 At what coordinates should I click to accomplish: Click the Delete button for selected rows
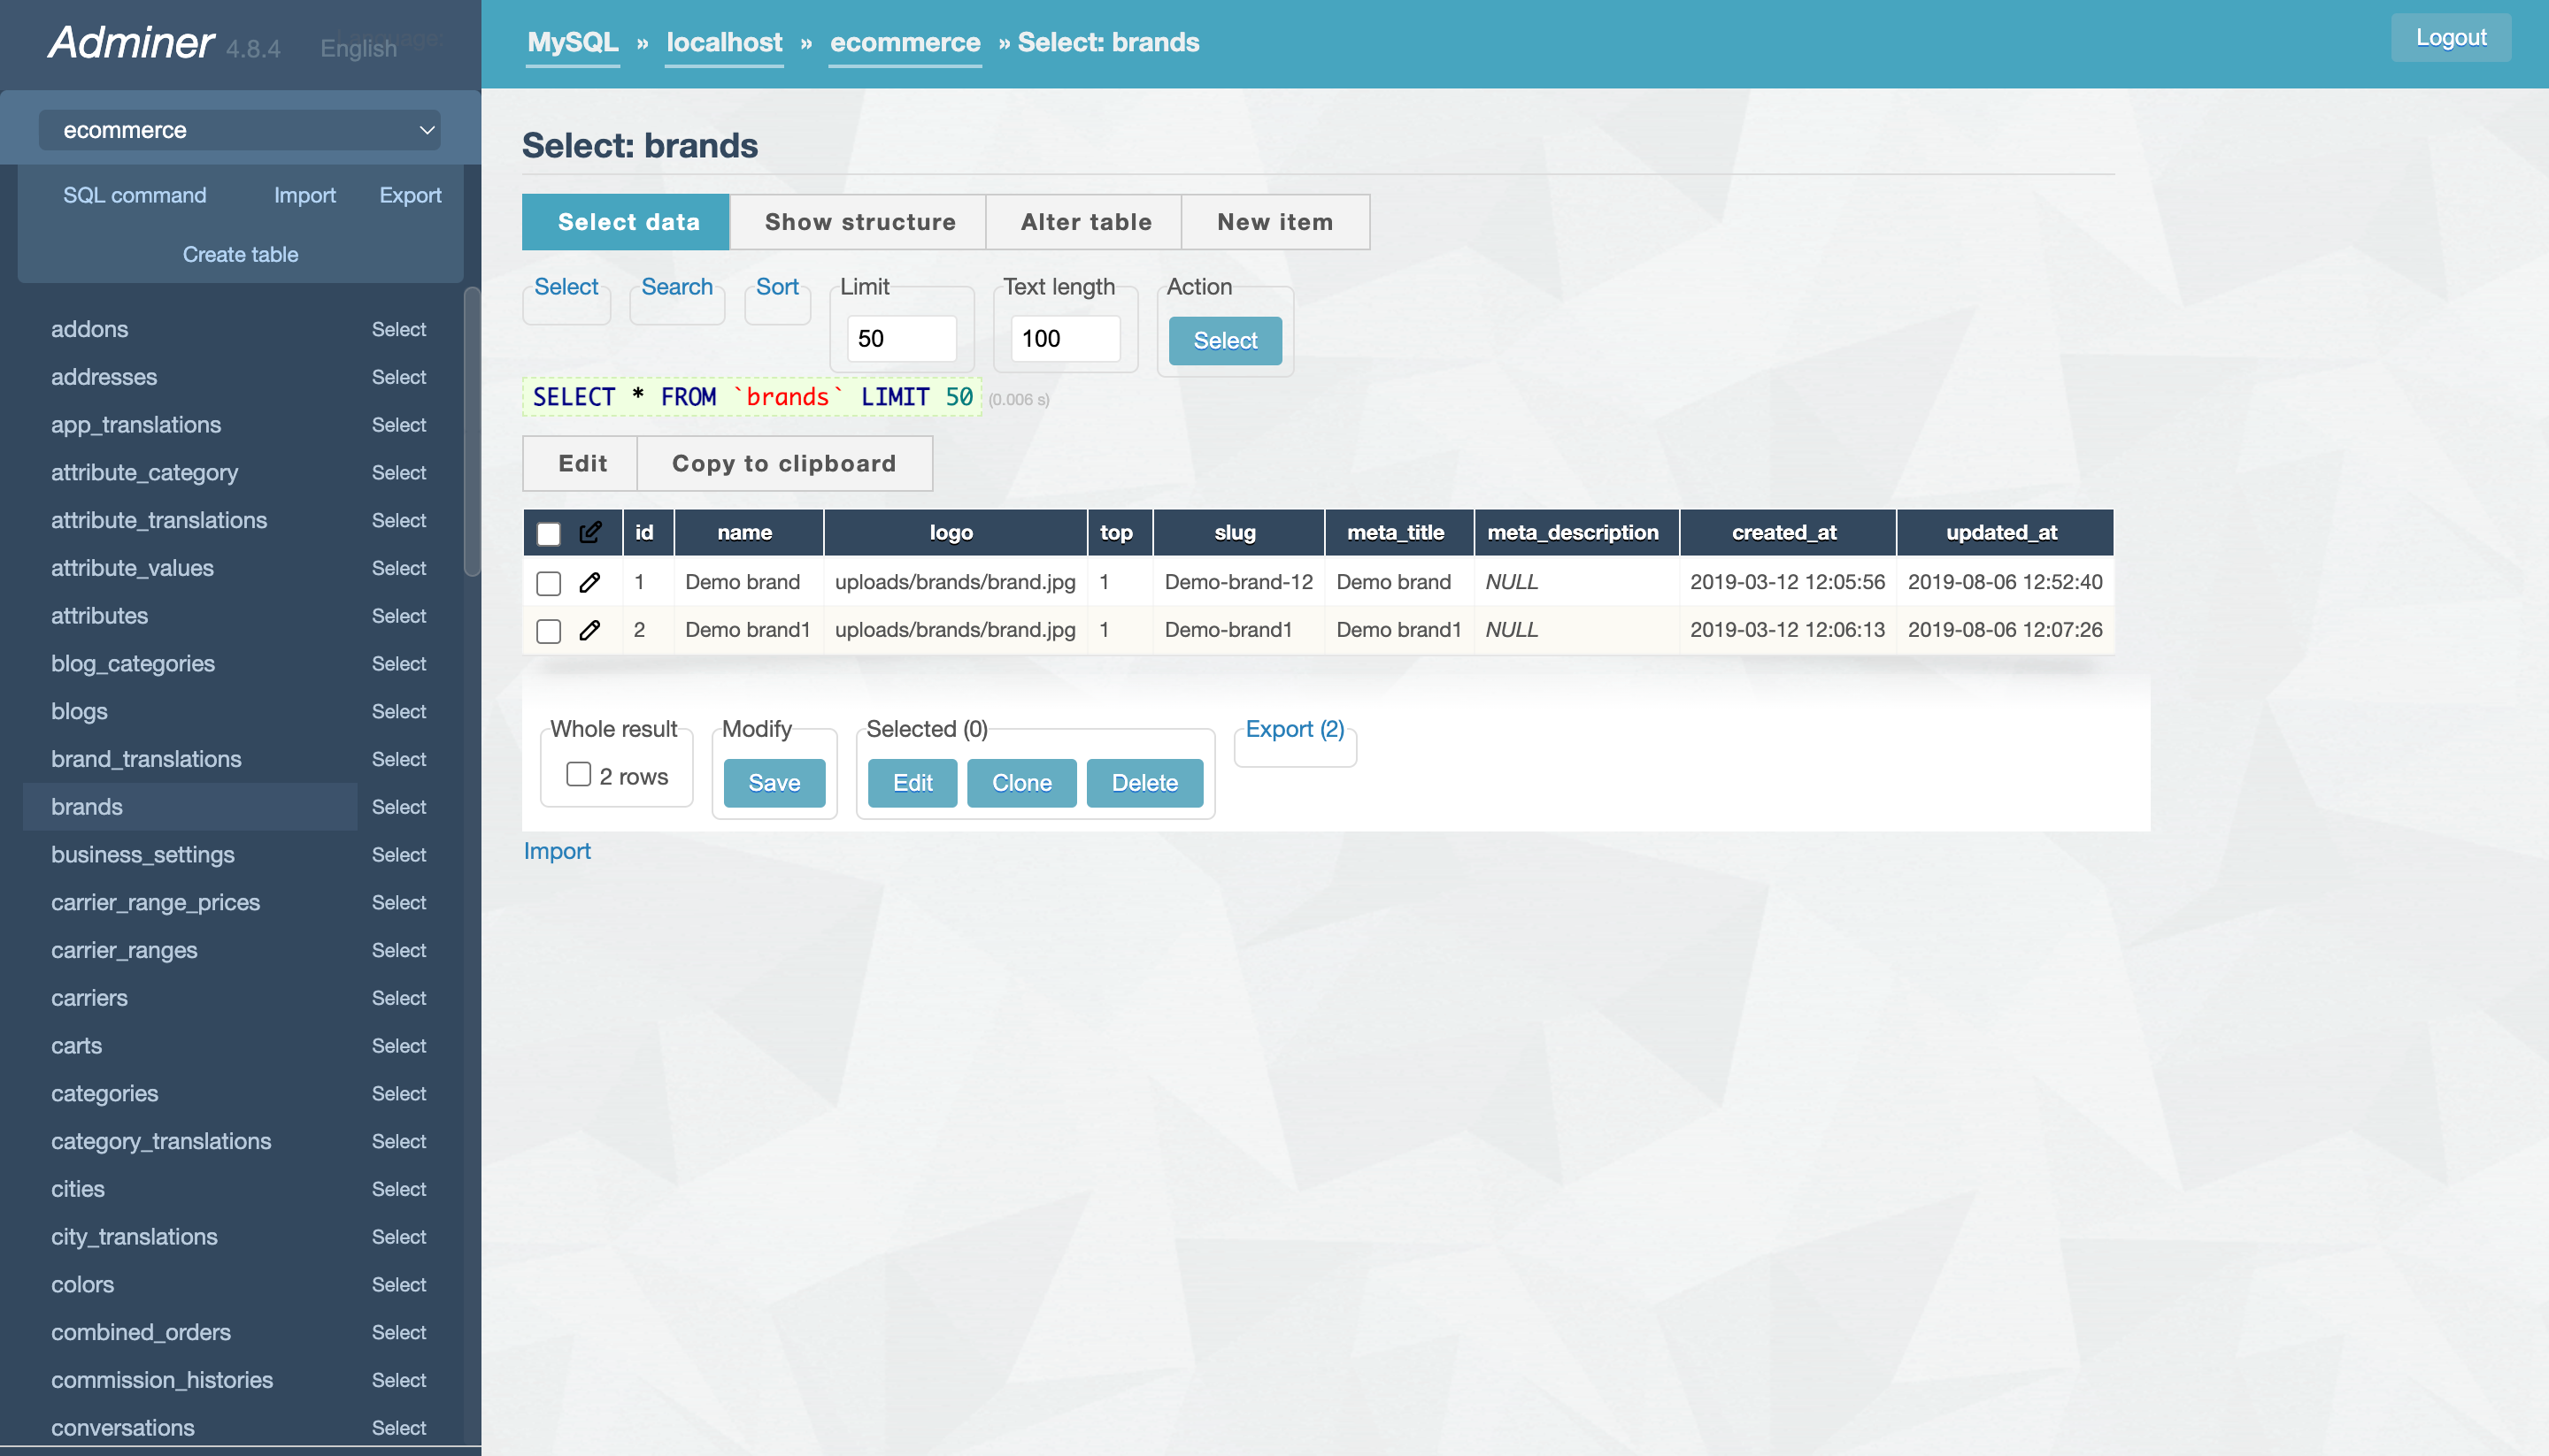[1144, 783]
